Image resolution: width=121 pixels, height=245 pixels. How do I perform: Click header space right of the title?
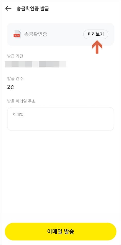(x=84, y=9)
